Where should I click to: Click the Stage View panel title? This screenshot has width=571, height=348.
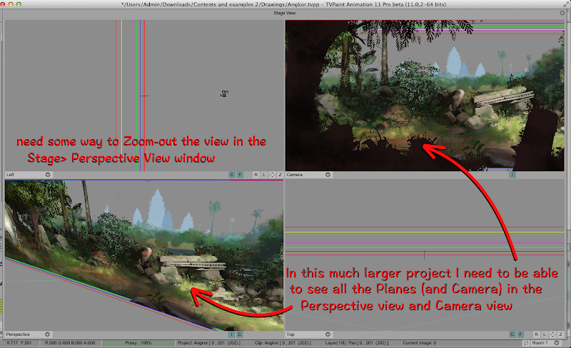pos(284,13)
